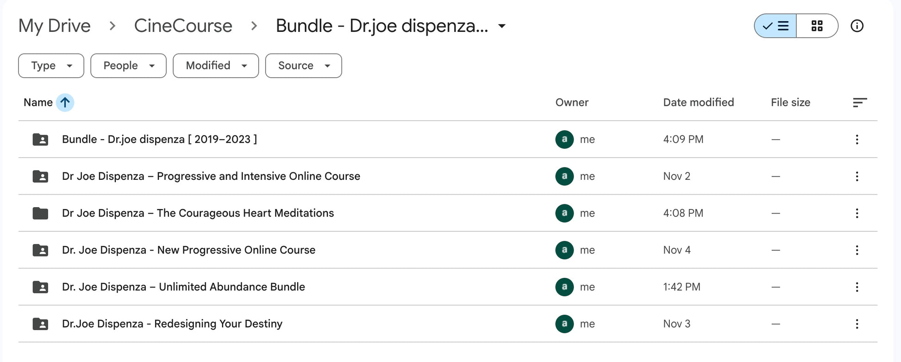Click shared folder icon for New Progressive Online Course

pos(40,250)
